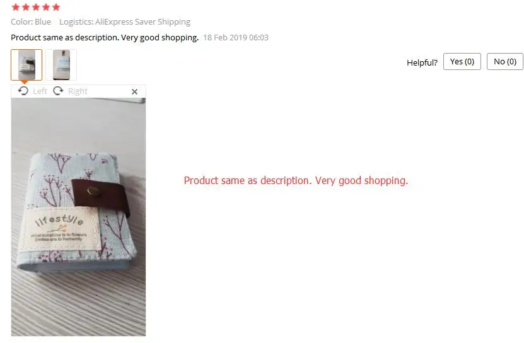This screenshot has height=343, width=524.
Task: Click the 'Logistics: AliExpress Saver Shipping' text
Action: (125, 21)
